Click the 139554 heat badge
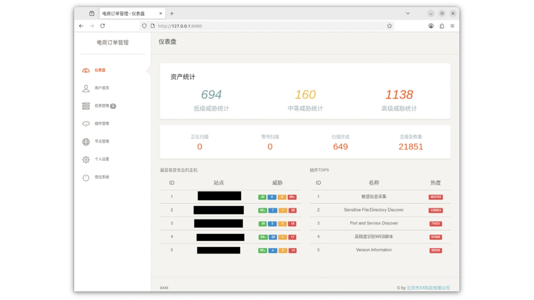The image size is (534, 300). pyautogui.click(x=436, y=210)
